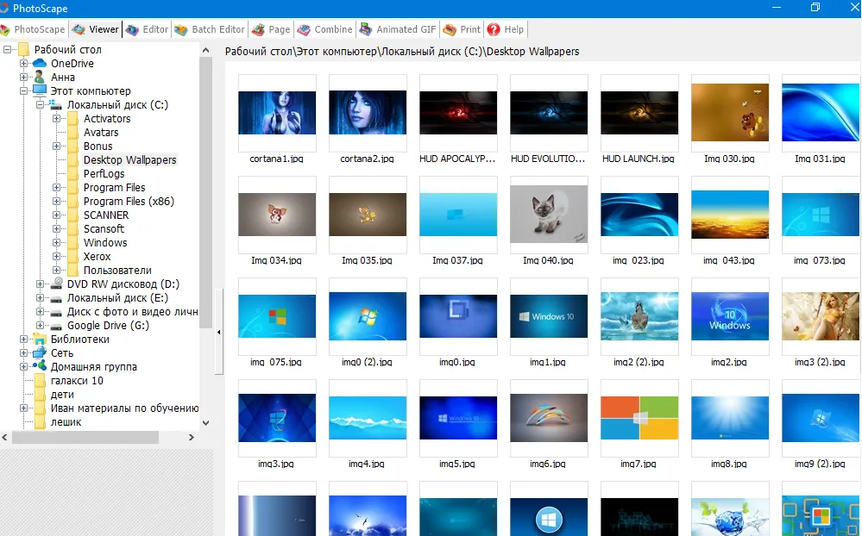Select the Program Files (x86) folder
Viewport: 862px width, 536px height.
[129, 201]
